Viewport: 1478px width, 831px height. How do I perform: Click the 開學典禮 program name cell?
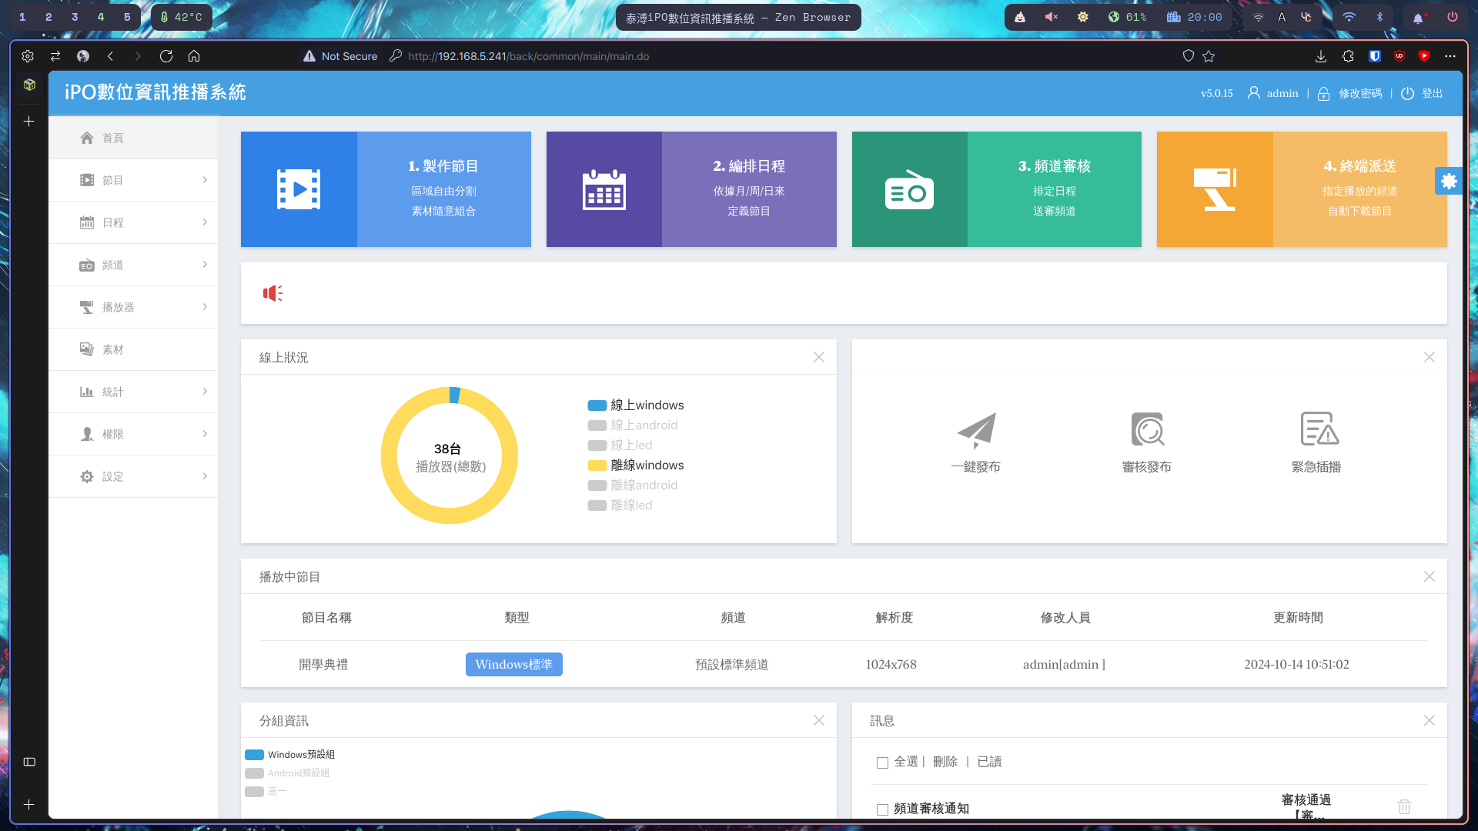323,664
